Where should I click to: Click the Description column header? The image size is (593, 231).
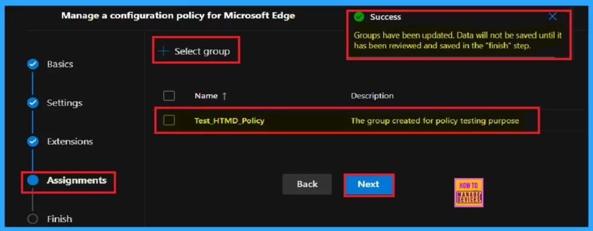[x=372, y=96]
